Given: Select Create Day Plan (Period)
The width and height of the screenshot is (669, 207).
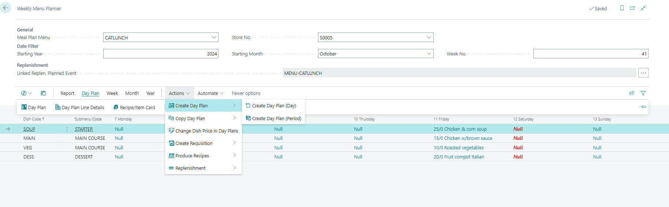Looking at the screenshot, I should click(276, 119).
